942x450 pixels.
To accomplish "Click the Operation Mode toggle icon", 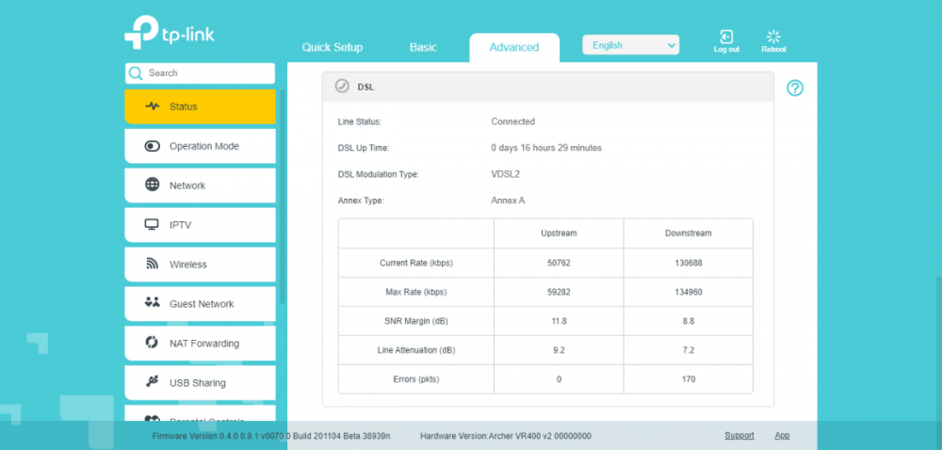I will (x=152, y=146).
